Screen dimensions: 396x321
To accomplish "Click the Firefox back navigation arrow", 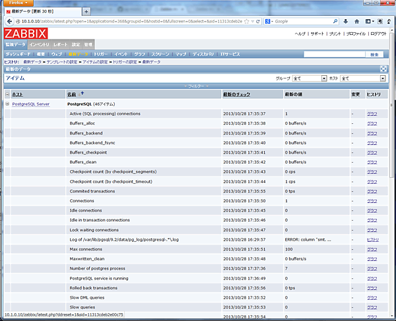I will tap(9, 21).
